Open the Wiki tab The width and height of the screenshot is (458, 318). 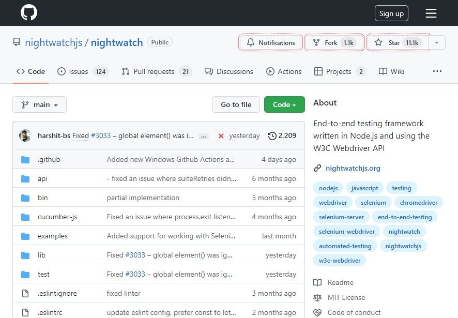(x=391, y=71)
